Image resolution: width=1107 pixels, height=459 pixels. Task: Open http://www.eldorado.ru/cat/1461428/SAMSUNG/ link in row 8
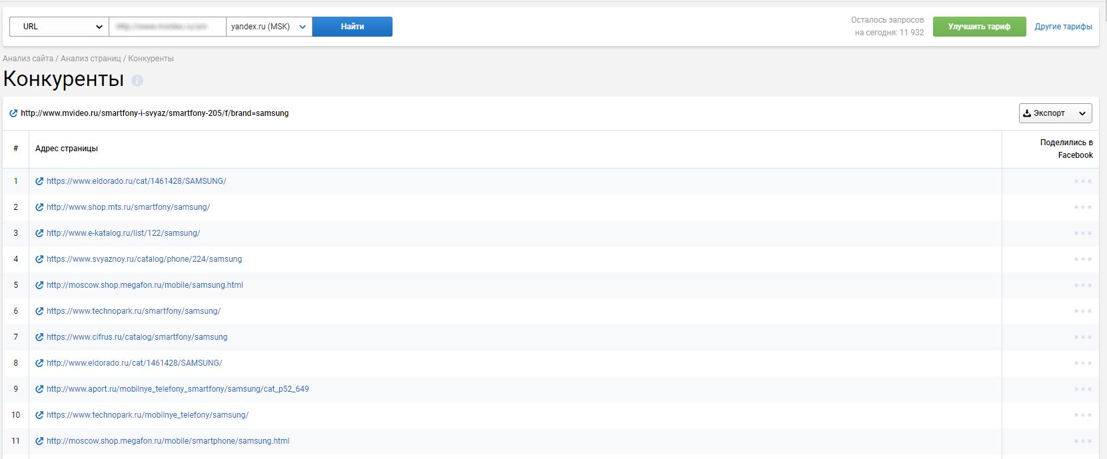(x=134, y=363)
